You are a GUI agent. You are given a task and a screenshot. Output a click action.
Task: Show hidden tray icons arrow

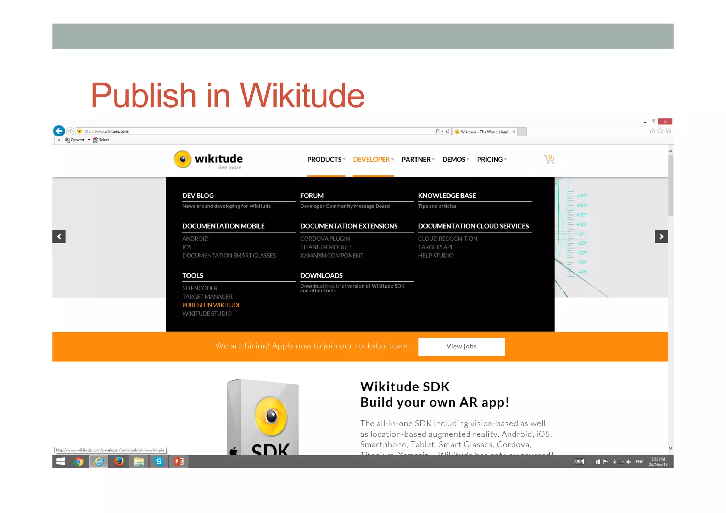pos(590,462)
